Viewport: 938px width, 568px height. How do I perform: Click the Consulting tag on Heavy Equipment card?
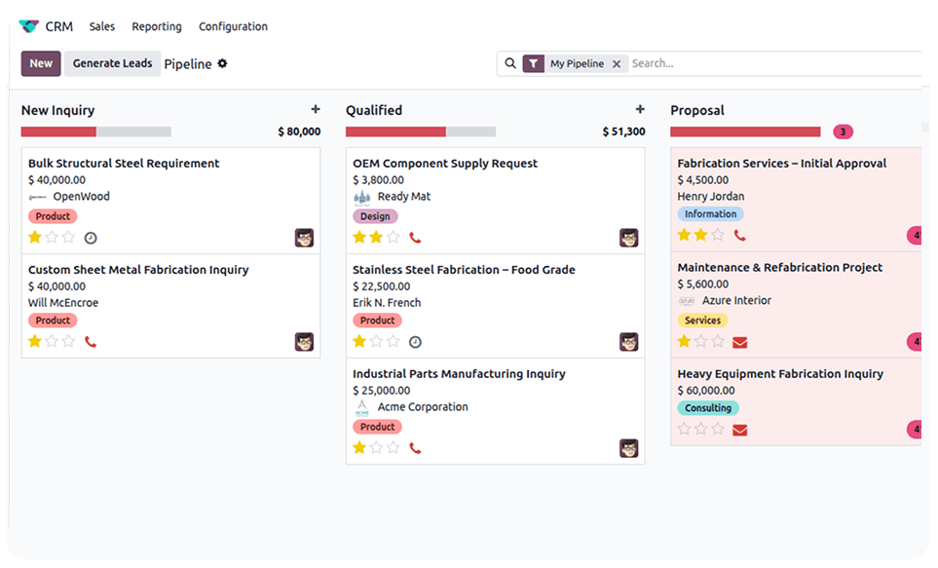[708, 407]
